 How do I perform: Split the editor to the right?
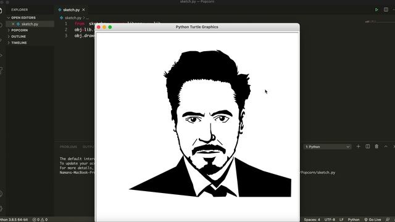tap(386, 10)
